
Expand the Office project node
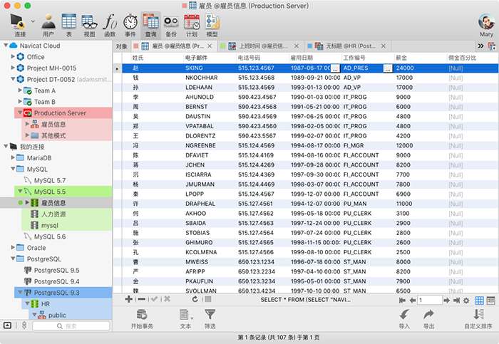pos(13,56)
